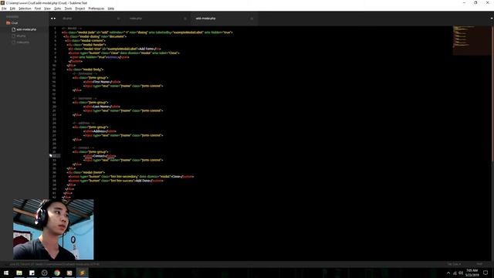Open the Goto menu

[x=58, y=8]
